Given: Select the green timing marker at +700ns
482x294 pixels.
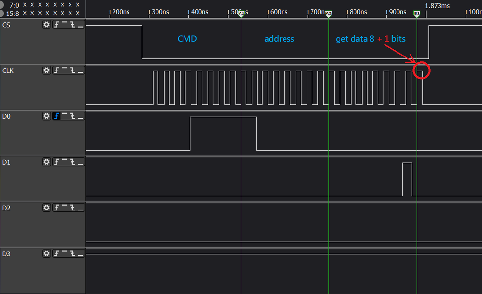Looking at the screenshot, I should [x=329, y=14].
